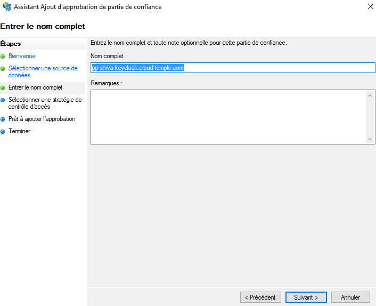Screen dimensions: 376x306
Task: Select the Entrer le nom complet step
Action: click(35, 87)
